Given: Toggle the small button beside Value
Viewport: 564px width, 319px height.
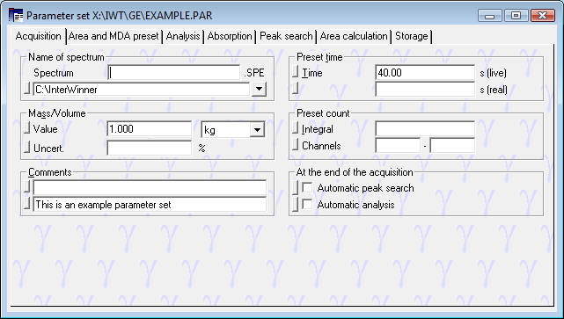Looking at the screenshot, I should 26,127.
